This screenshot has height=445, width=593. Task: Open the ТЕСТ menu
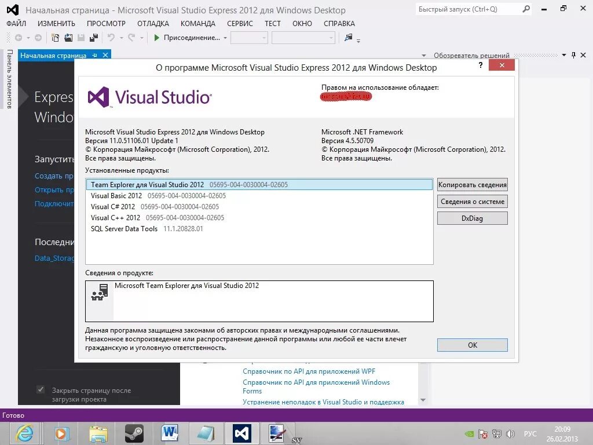click(x=273, y=23)
